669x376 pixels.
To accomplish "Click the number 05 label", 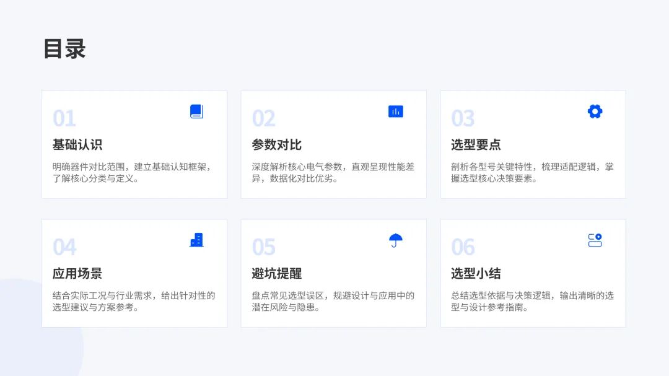I will click(264, 247).
